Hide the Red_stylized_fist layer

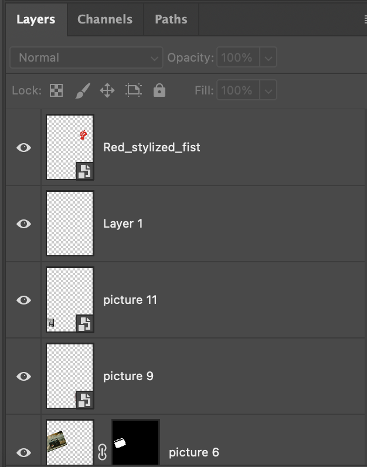[24, 147]
